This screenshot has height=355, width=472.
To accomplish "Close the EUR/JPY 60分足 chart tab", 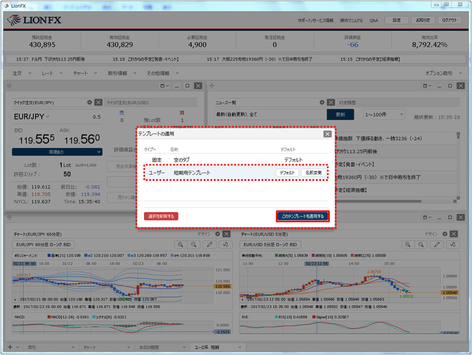I will pyautogui.click(x=227, y=234).
